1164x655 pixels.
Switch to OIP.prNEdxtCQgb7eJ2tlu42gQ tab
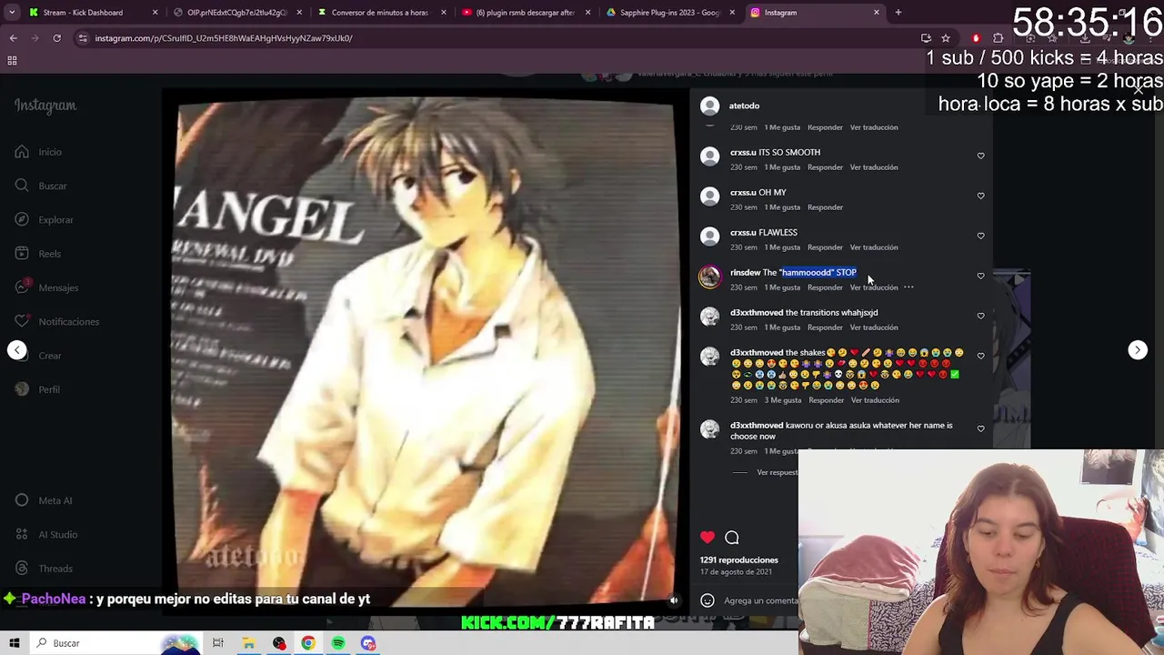(236, 13)
